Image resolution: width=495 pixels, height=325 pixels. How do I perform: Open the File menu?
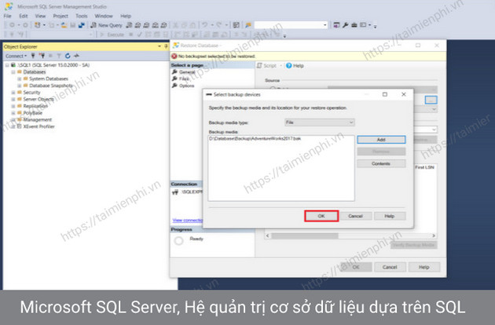pos(8,16)
